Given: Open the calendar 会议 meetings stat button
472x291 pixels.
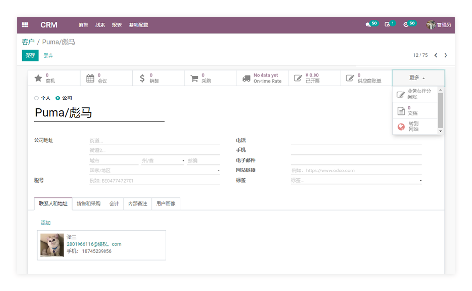Looking at the screenshot, I should (x=106, y=78).
